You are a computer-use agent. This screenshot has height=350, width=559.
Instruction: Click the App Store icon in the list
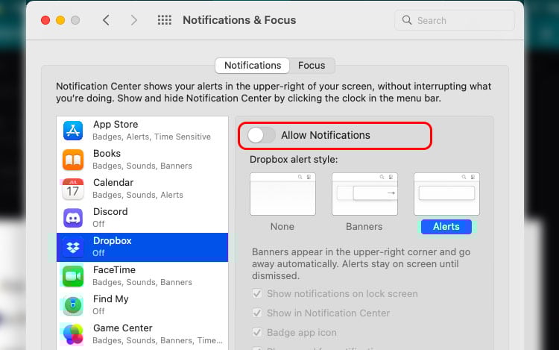point(73,131)
